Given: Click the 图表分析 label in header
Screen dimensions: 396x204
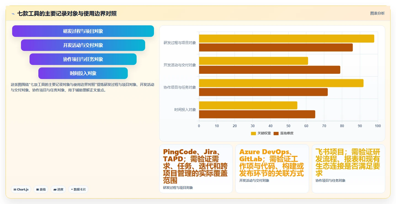Looking at the screenshot, I should tap(377, 13).
